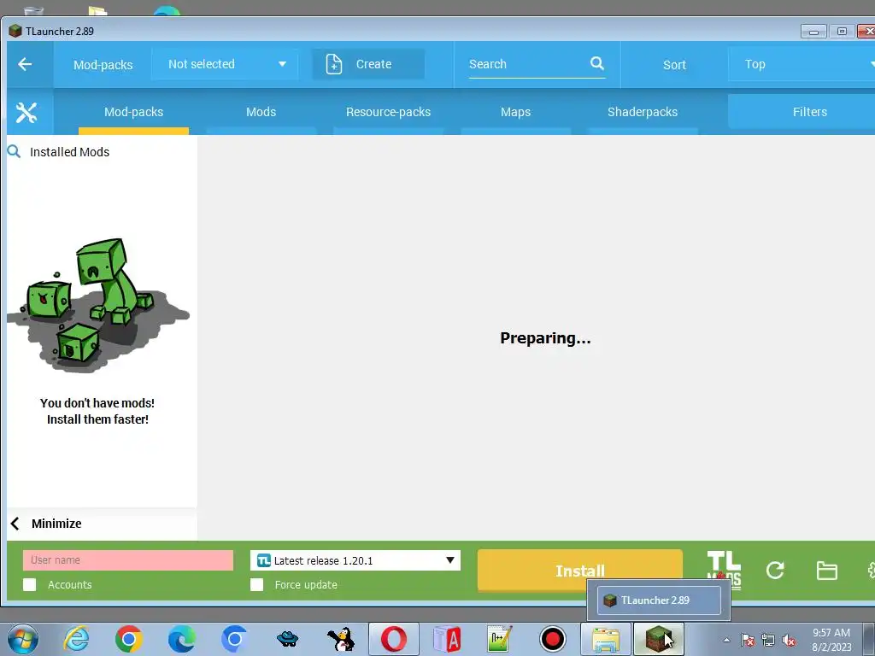Open the game folder icon
875x656 pixels.
click(826, 571)
